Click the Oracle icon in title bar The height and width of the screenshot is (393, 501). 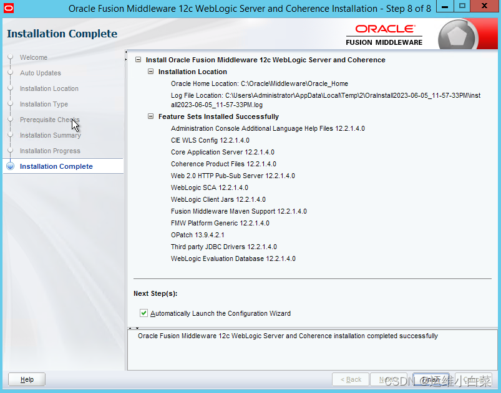click(8, 8)
